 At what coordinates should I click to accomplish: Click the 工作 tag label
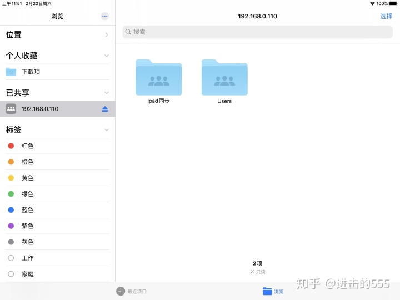[28, 258]
